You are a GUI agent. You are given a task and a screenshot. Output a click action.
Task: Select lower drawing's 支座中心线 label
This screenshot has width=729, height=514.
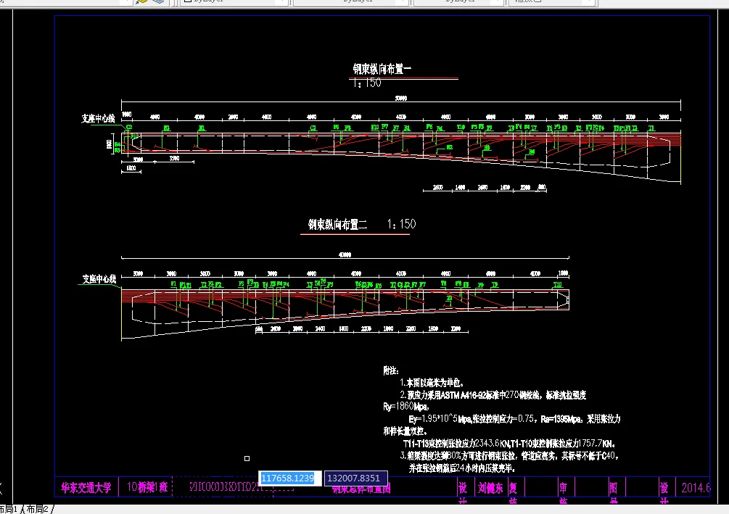[99, 278]
